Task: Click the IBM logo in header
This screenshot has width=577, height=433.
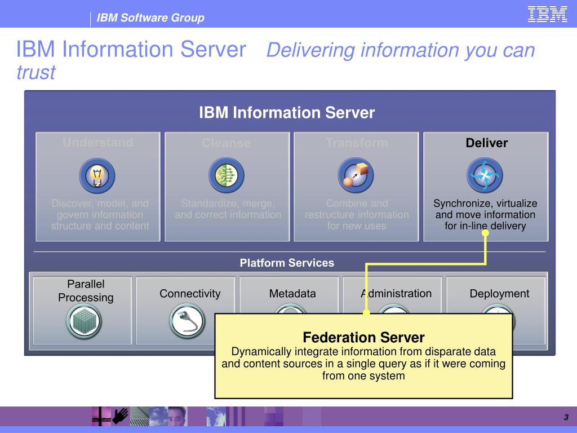Action: (x=547, y=14)
